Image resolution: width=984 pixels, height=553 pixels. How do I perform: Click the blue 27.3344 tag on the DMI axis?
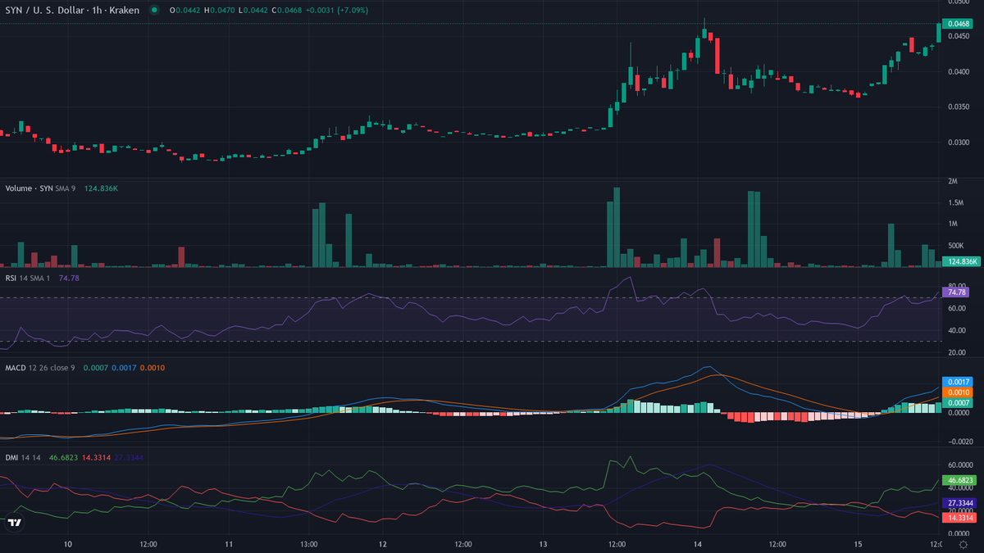pos(959,502)
